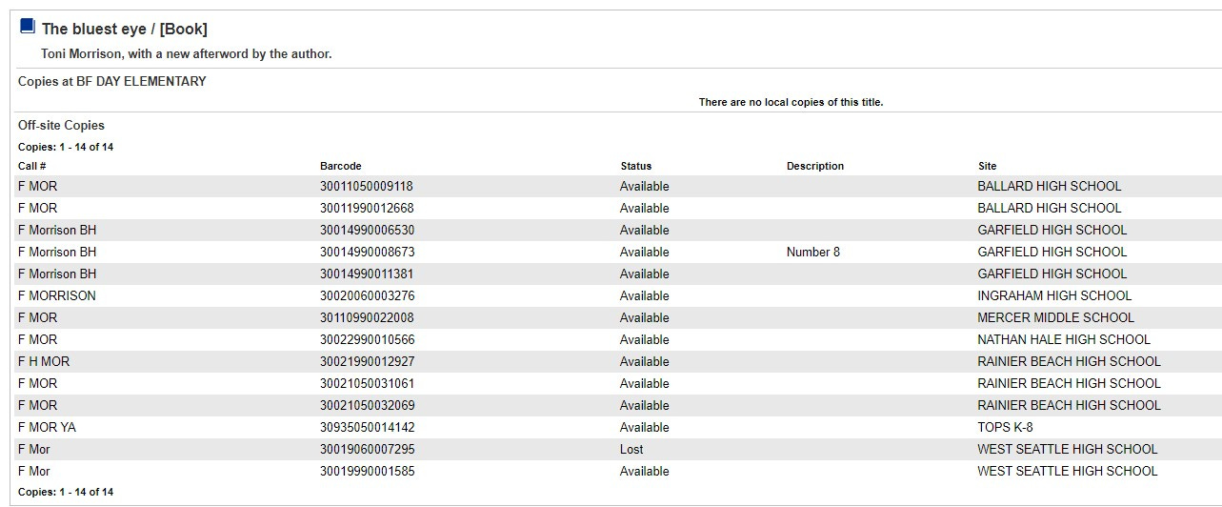
Task: Click the 'Number 8' description cell
Action: 813,253
